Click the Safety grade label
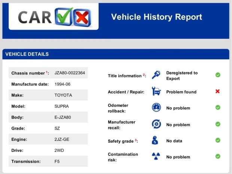This screenshot has height=174, width=232. 123,141
